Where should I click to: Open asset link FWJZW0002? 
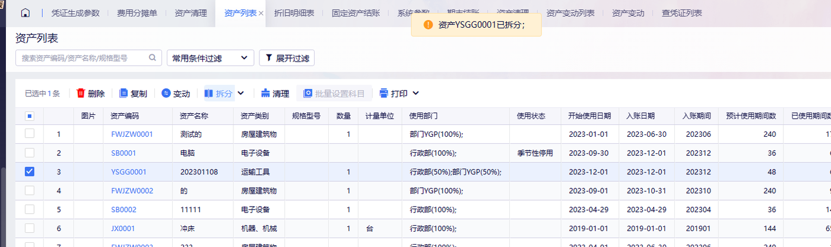132,191
